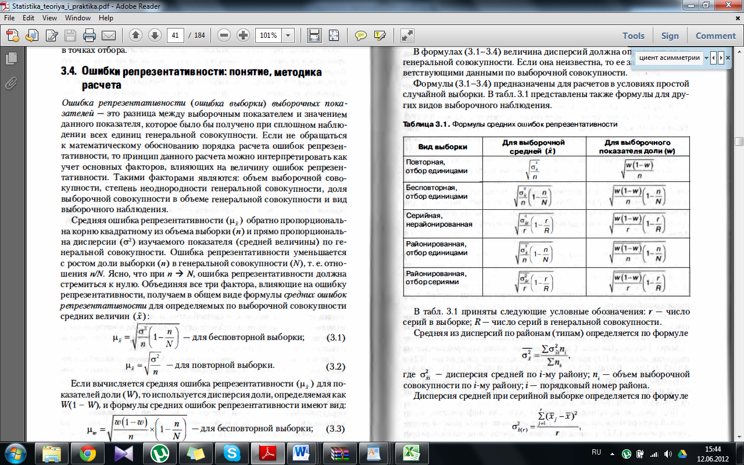Screen dimensions: 744x465
Task: Switch to Read Mode expand icon
Action: [x=407, y=35]
